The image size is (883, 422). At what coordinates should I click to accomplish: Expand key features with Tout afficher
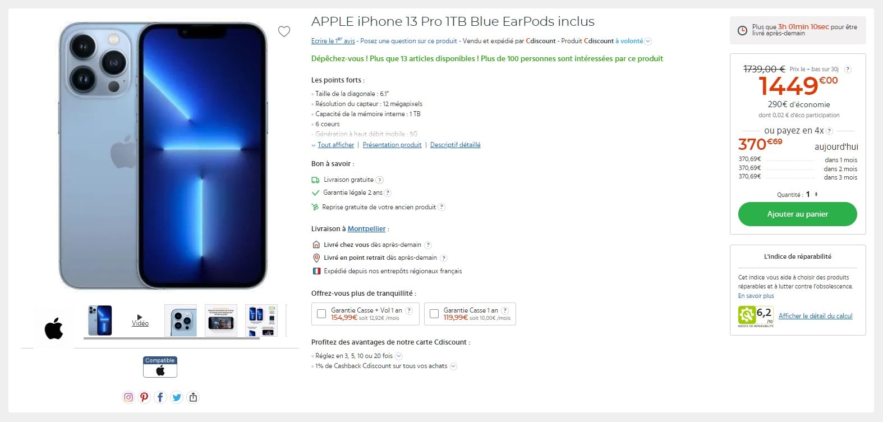pyautogui.click(x=335, y=145)
